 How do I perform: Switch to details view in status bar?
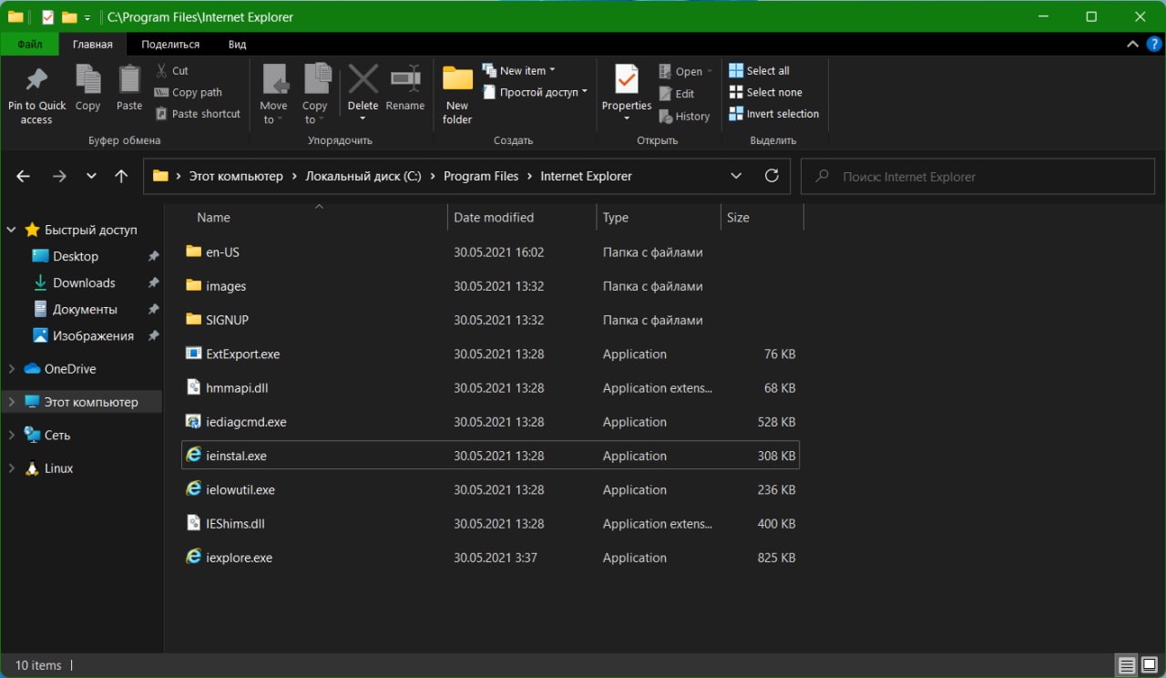click(x=1127, y=665)
